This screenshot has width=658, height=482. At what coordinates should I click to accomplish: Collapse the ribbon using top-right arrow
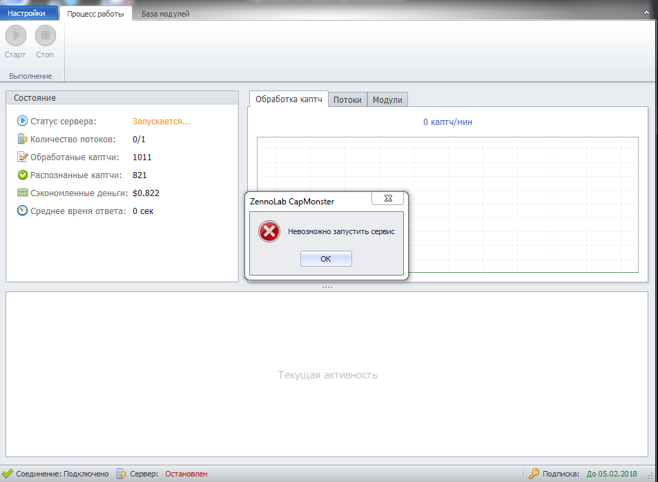pos(646,12)
